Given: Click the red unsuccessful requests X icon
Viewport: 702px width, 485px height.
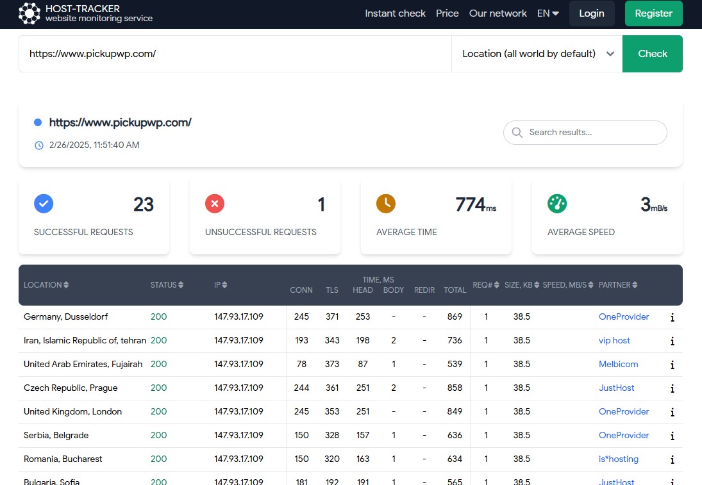Looking at the screenshot, I should click(x=215, y=204).
